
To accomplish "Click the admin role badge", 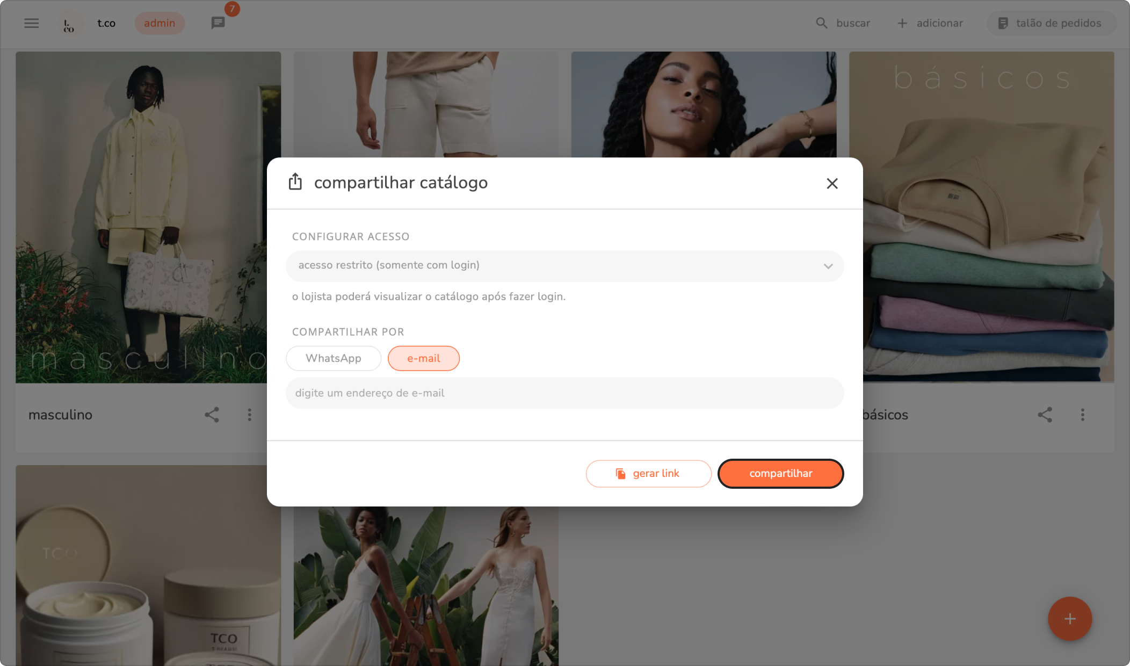I will [160, 23].
